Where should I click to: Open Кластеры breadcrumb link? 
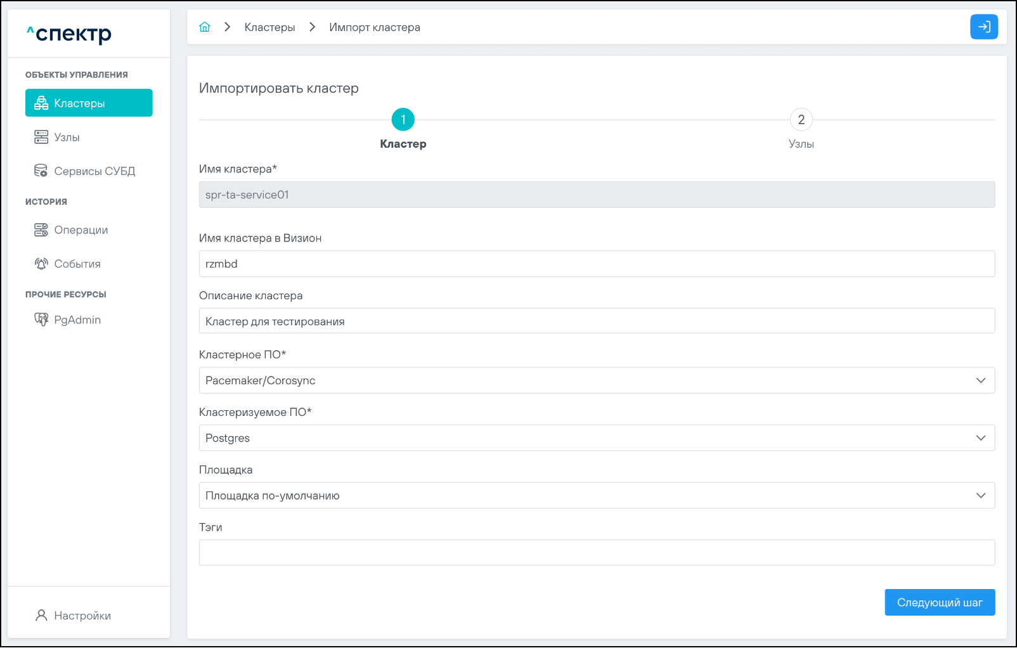point(269,27)
